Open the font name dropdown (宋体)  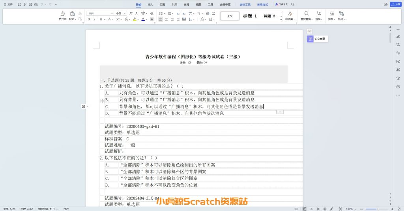click(99, 13)
